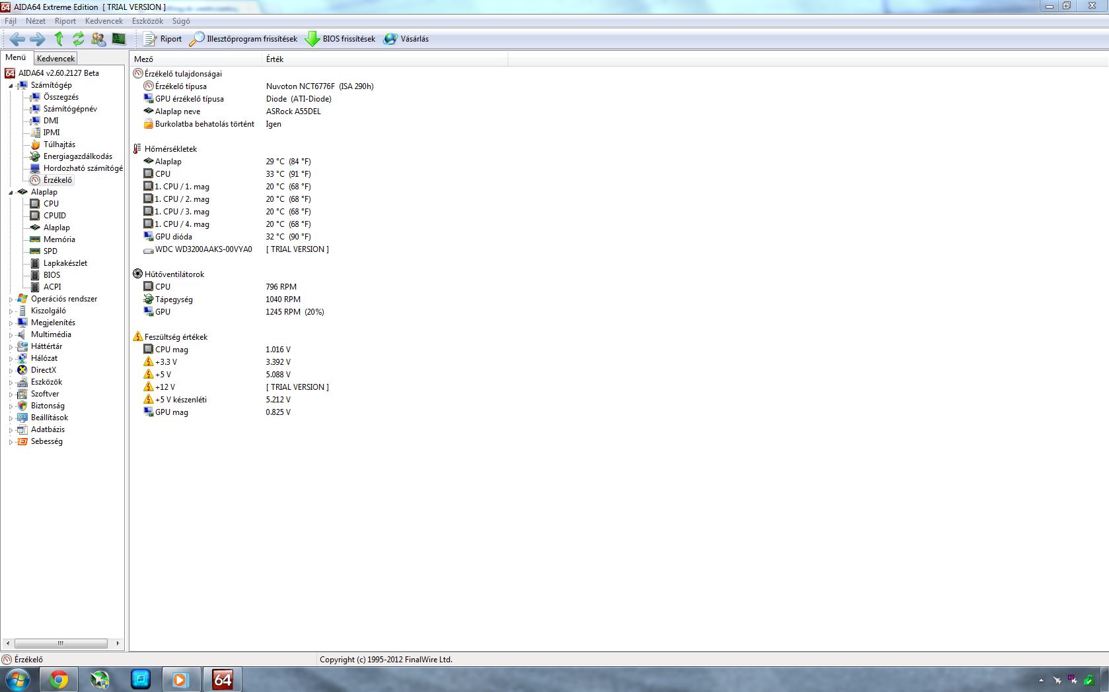Select the DMI tree item
Image resolution: width=1109 pixels, height=692 pixels.
51,121
